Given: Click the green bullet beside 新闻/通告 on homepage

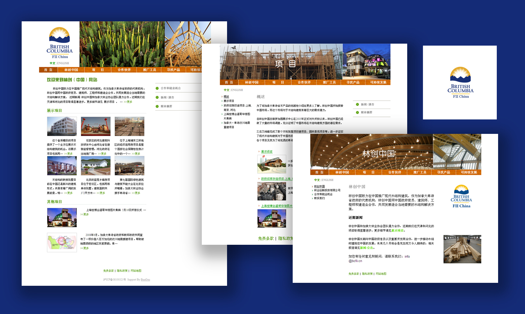Looking at the screenshot, I should [157, 97].
